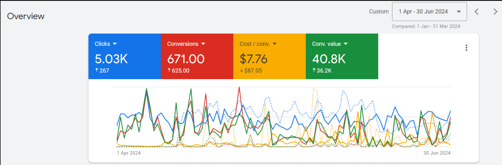Advance to the next date period
502x165 pixels.
(x=495, y=12)
